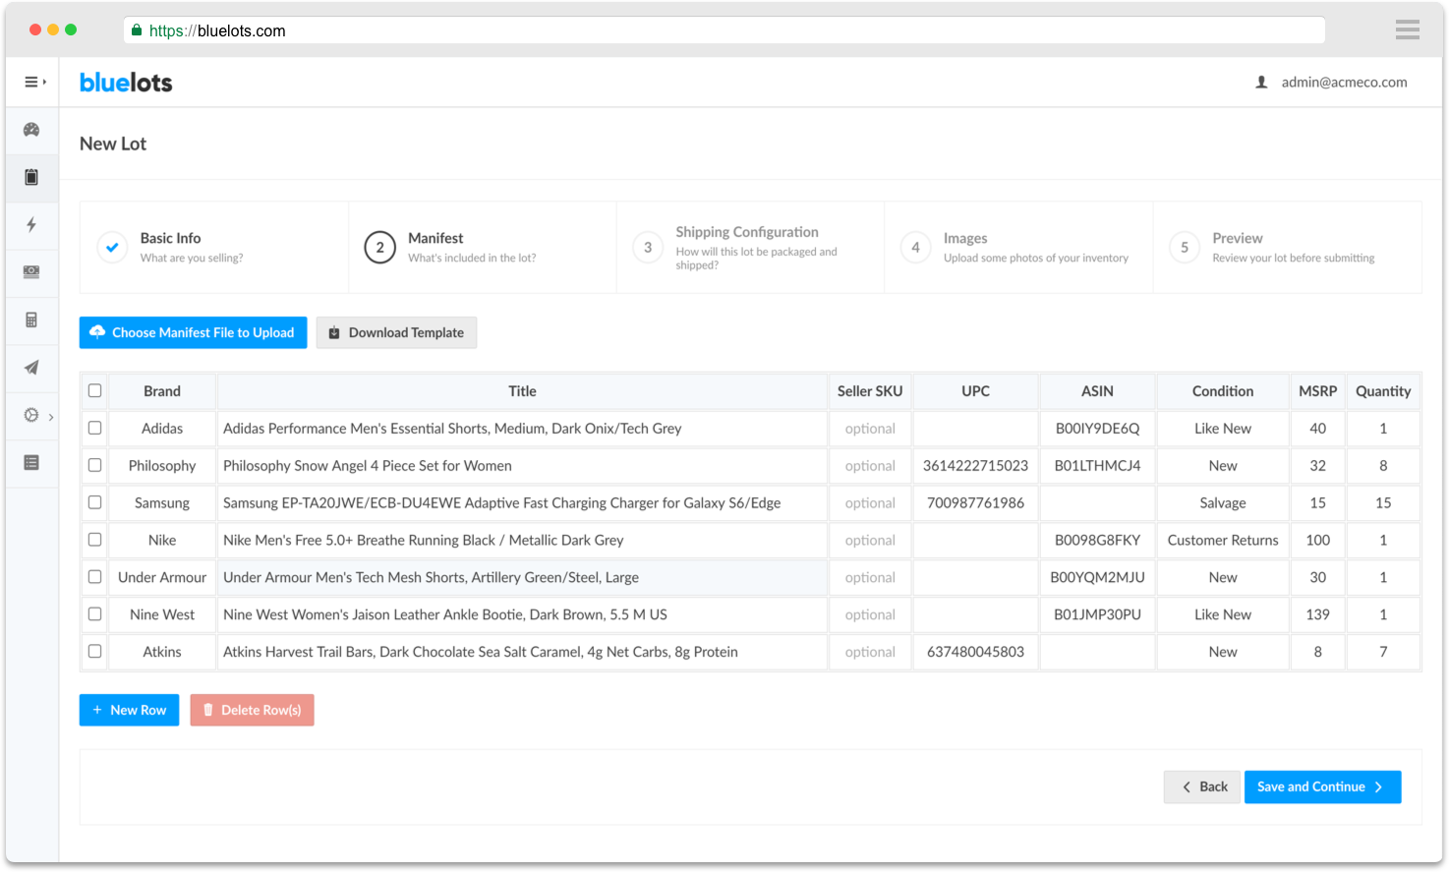Open the clipboard lots icon in sidebar
The width and height of the screenshot is (1449, 872).
(31, 177)
